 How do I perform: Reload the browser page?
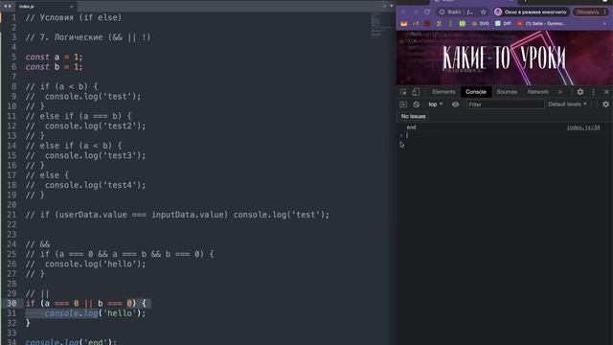pos(427,12)
